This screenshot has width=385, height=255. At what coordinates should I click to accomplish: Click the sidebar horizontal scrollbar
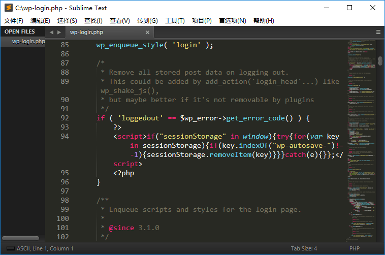20,238
